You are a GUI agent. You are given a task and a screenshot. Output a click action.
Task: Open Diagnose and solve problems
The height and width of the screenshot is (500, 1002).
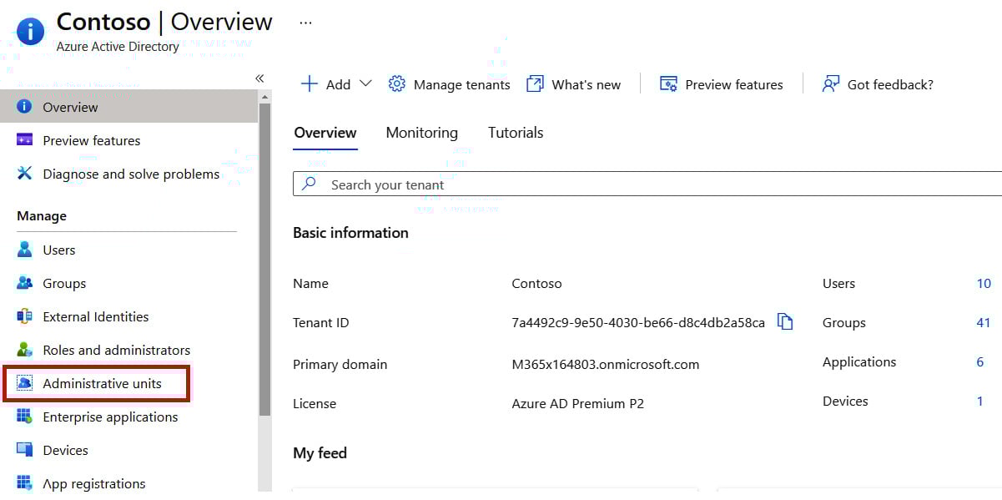click(129, 174)
